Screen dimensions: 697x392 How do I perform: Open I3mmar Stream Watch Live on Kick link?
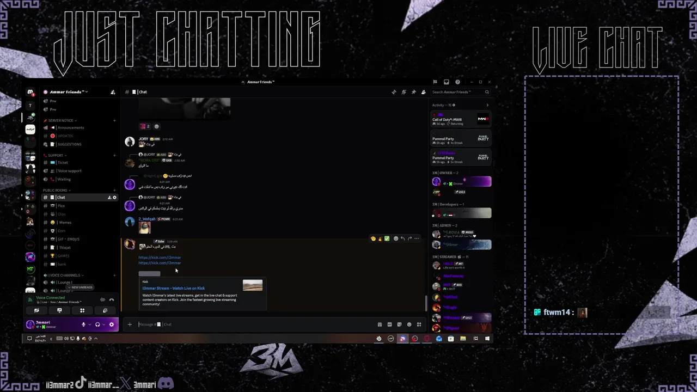(x=174, y=288)
